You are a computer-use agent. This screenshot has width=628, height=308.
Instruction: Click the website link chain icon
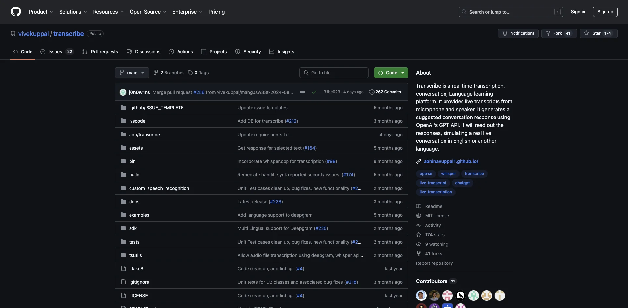419,161
